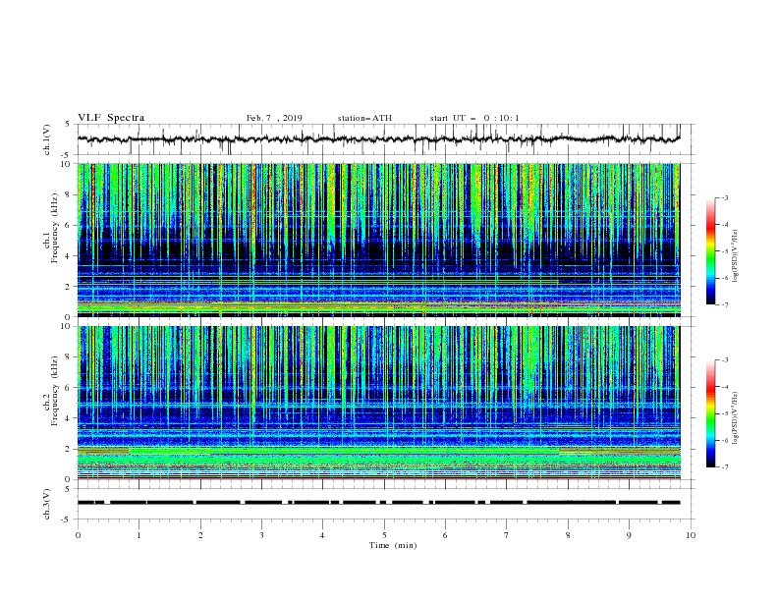This screenshot has width=778, height=601.
Task: Click time axis tick label "3"
Action: coord(262,535)
